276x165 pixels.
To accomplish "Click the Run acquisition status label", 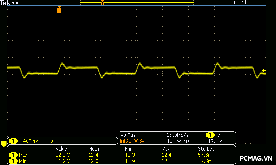I will pos(16,3).
